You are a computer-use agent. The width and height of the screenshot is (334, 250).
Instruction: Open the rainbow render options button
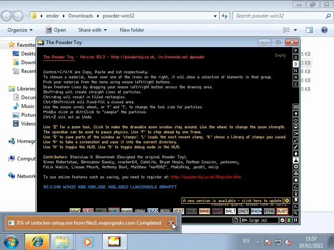289,220
